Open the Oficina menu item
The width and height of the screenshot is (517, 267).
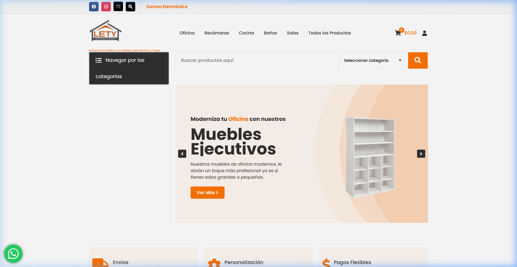[187, 33]
